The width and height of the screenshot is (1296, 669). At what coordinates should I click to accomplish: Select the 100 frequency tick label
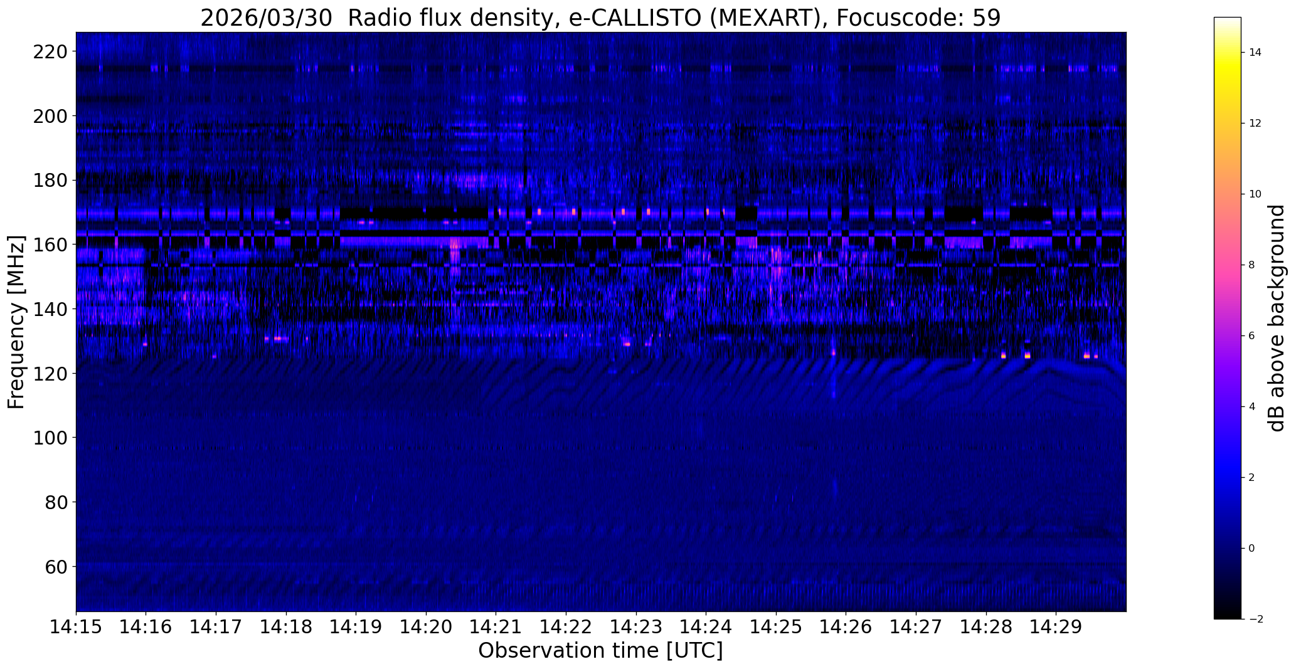(x=49, y=438)
